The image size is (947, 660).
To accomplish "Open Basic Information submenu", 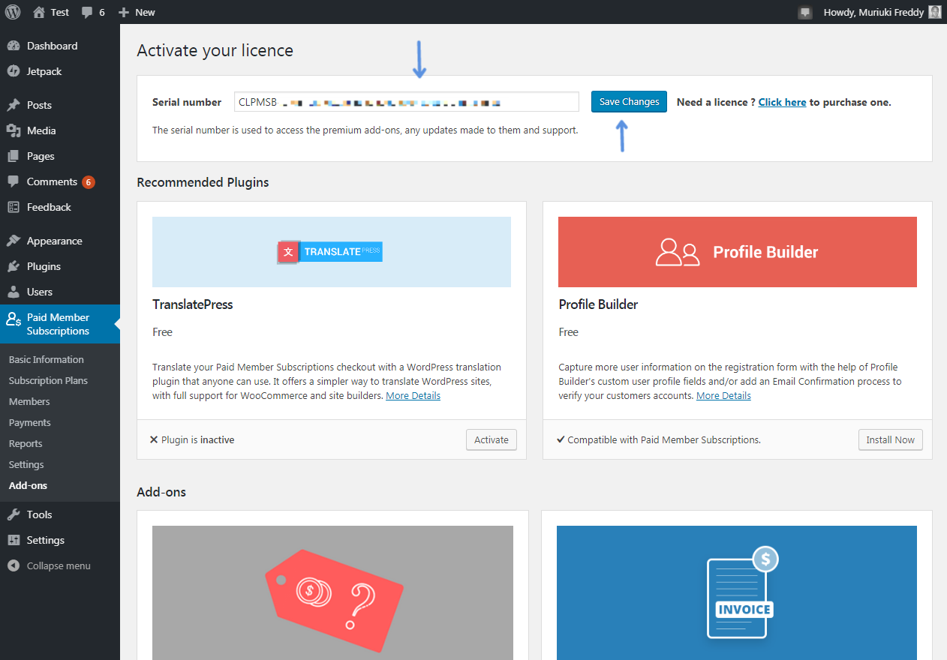I will coord(47,359).
